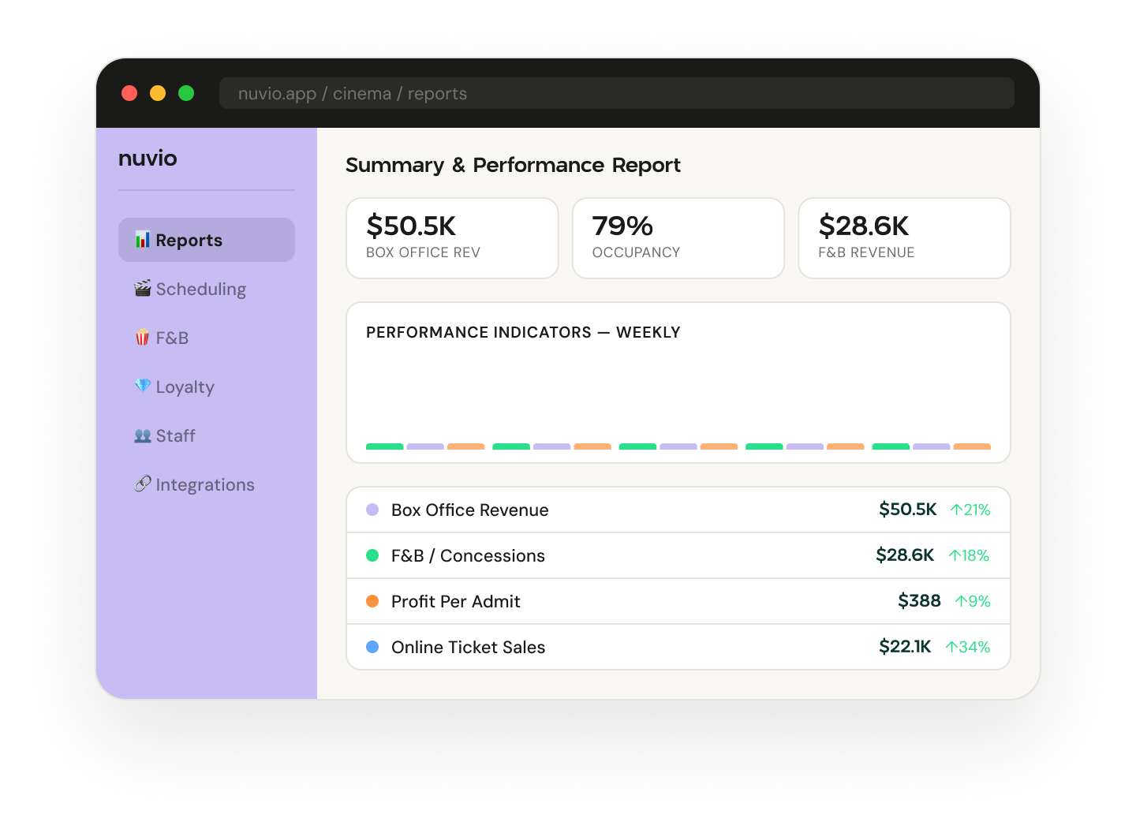Open the Scheduling section in sidebar
The image size is (1136, 833).
point(200,289)
